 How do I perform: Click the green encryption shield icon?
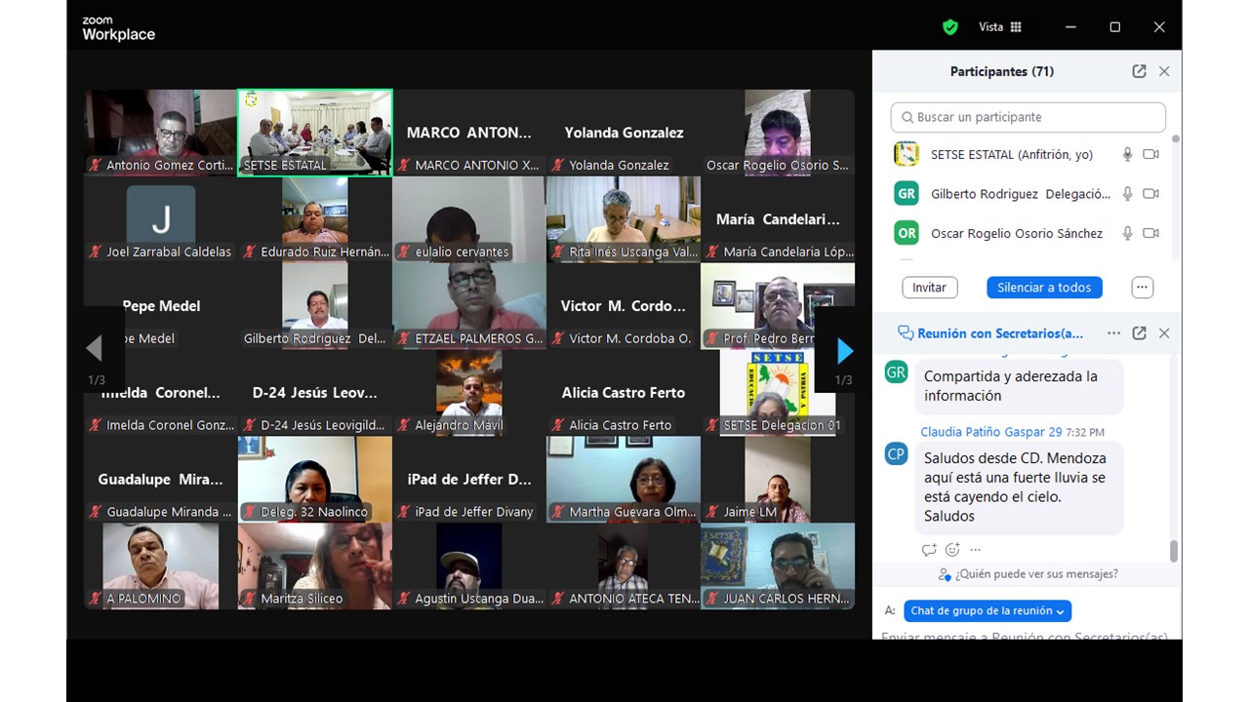click(949, 27)
